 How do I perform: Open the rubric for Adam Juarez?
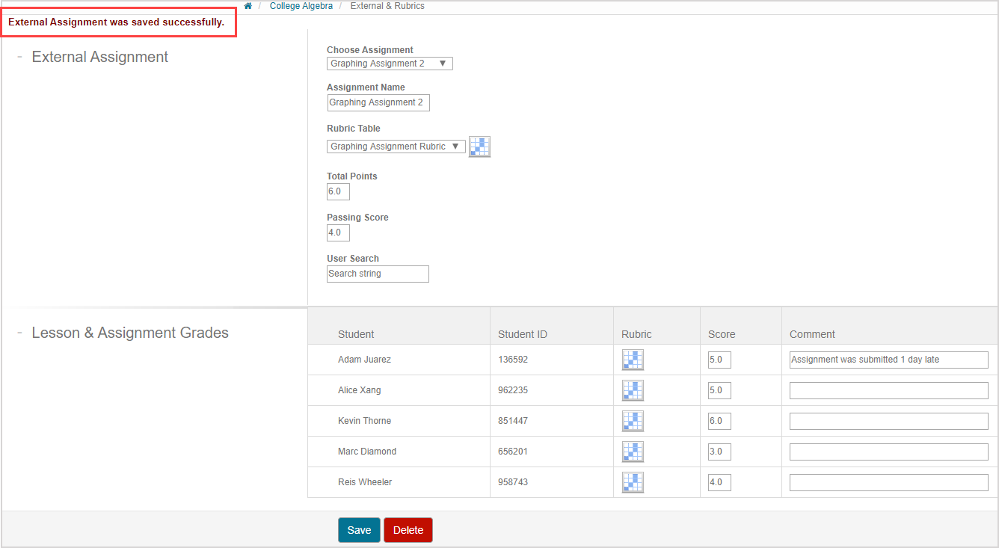click(x=633, y=360)
